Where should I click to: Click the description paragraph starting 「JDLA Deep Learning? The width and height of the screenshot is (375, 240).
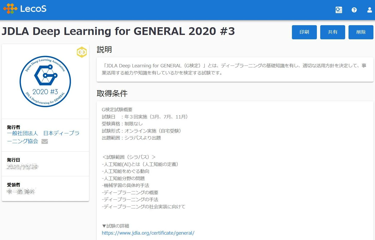pyautogui.click(x=234, y=69)
